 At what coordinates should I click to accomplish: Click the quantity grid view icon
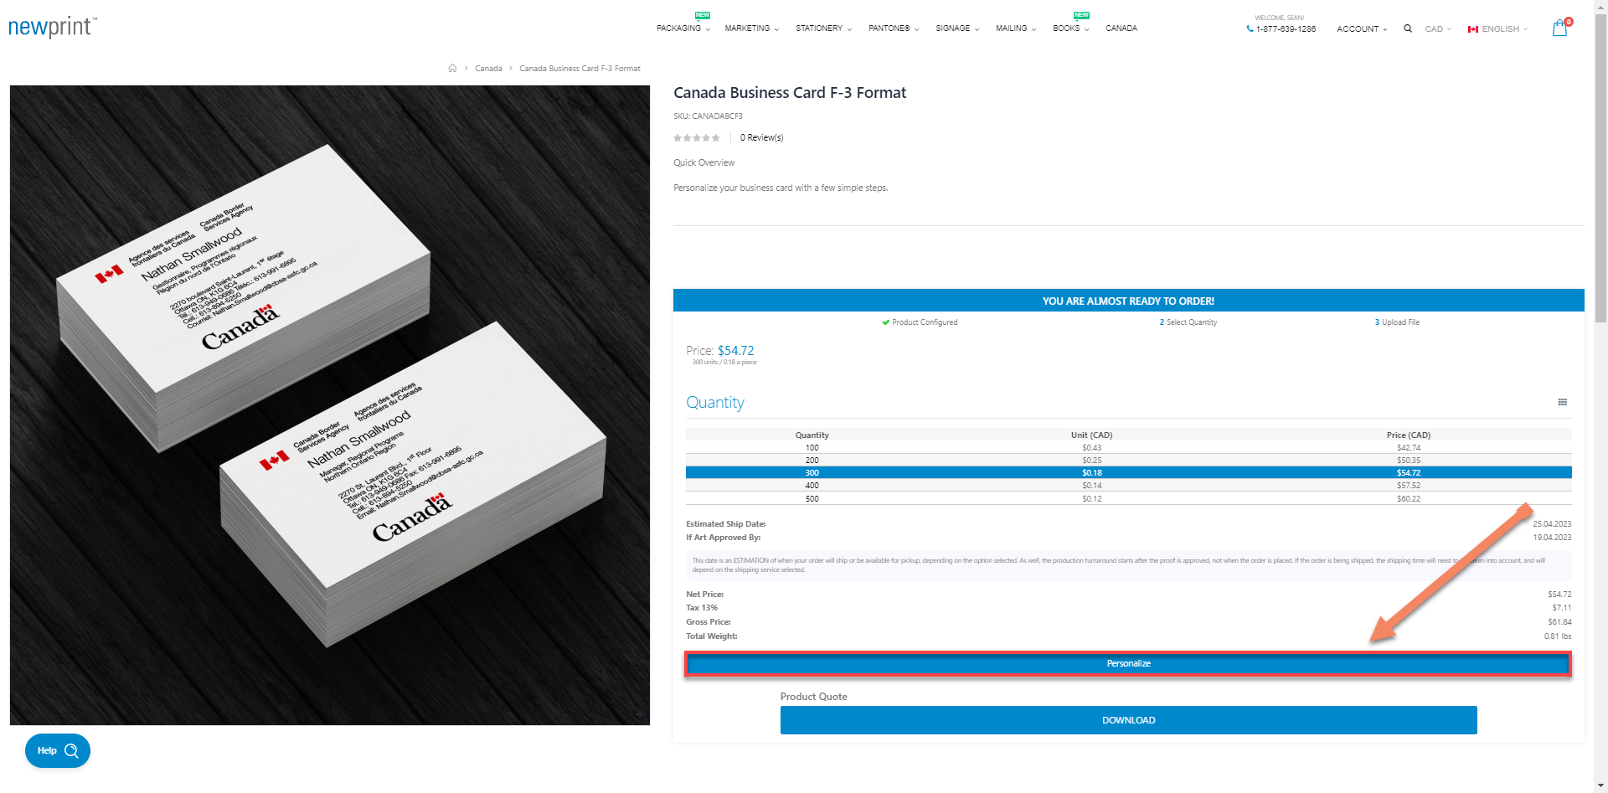point(1562,402)
